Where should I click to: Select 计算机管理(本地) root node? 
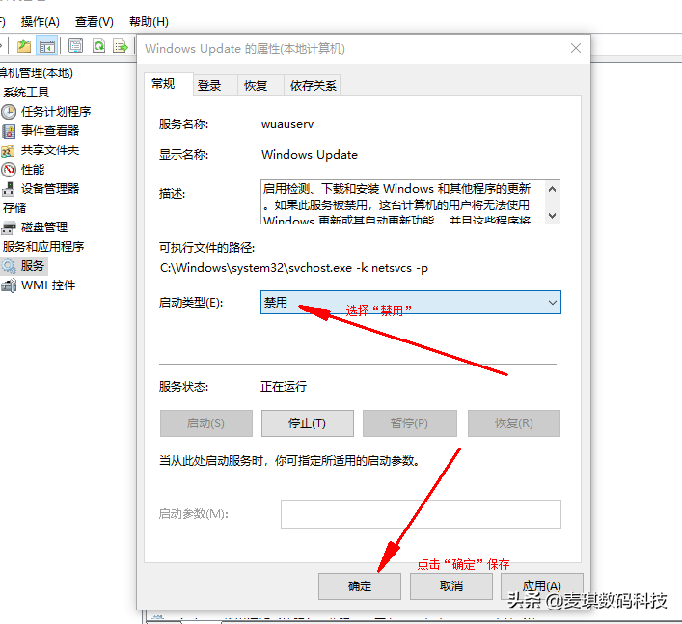(x=37, y=73)
